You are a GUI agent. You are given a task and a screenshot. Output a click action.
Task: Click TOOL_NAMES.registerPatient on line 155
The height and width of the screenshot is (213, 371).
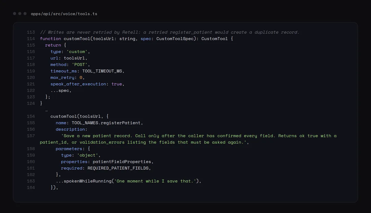pos(106,123)
